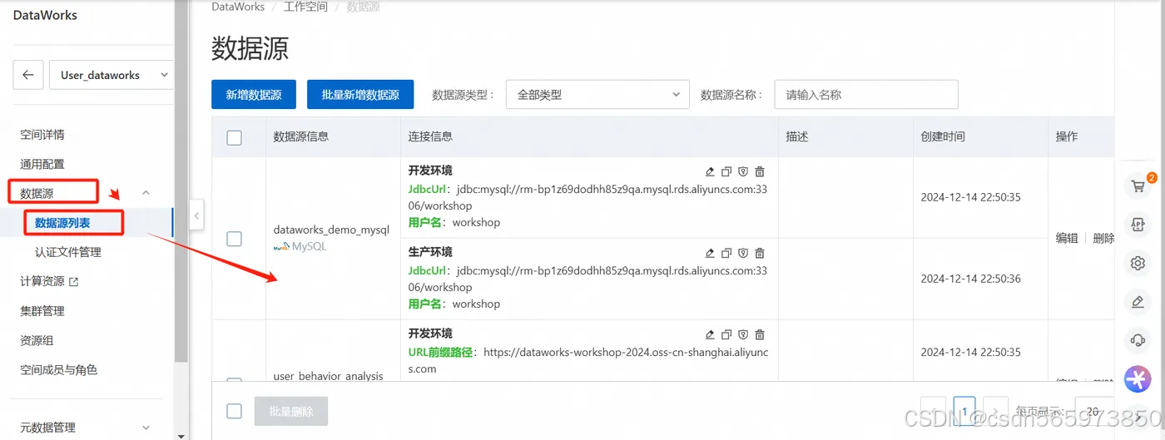The height and width of the screenshot is (440, 1165).
Task: Open 通用配置 in the sidebar
Action: pos(42,164)
